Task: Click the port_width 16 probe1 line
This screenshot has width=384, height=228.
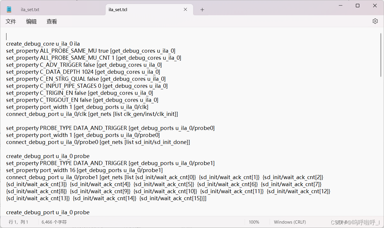Action: pyautogui.click(x=84, y=170)
